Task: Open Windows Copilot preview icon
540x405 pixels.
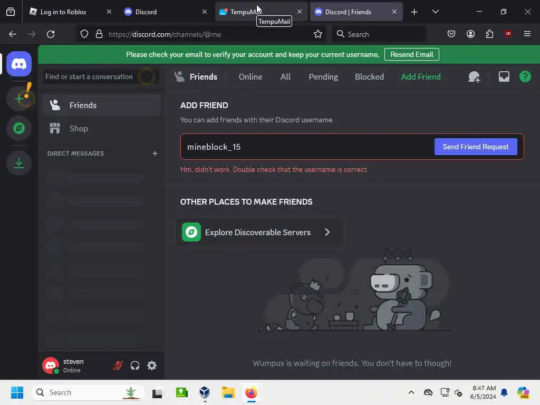Action: pos(523,392)
